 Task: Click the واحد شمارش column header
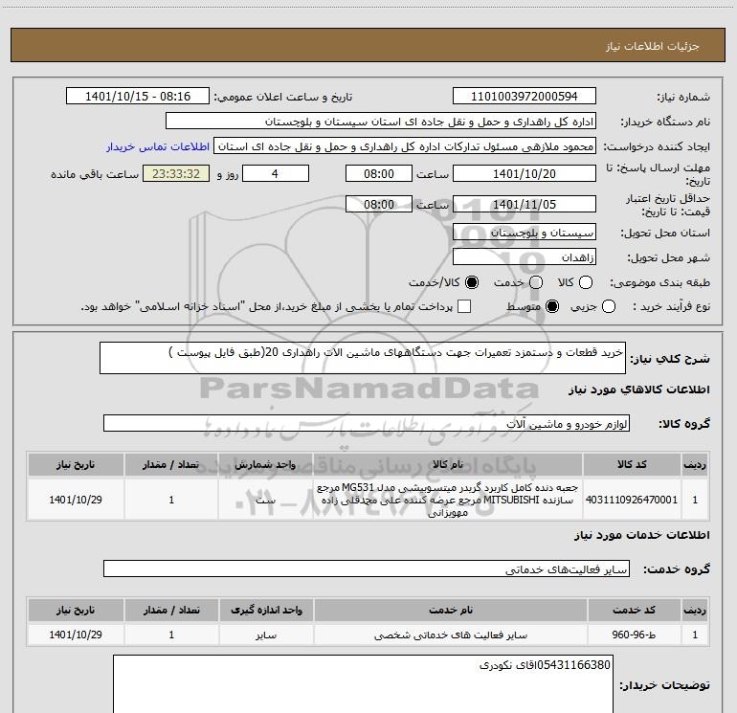pos(265,464)
